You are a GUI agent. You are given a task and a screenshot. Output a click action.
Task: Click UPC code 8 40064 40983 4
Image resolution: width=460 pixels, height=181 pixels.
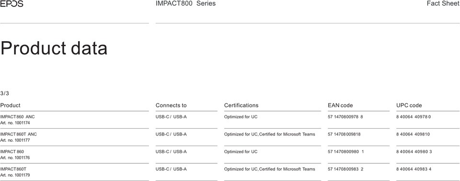tap(414, 169)
